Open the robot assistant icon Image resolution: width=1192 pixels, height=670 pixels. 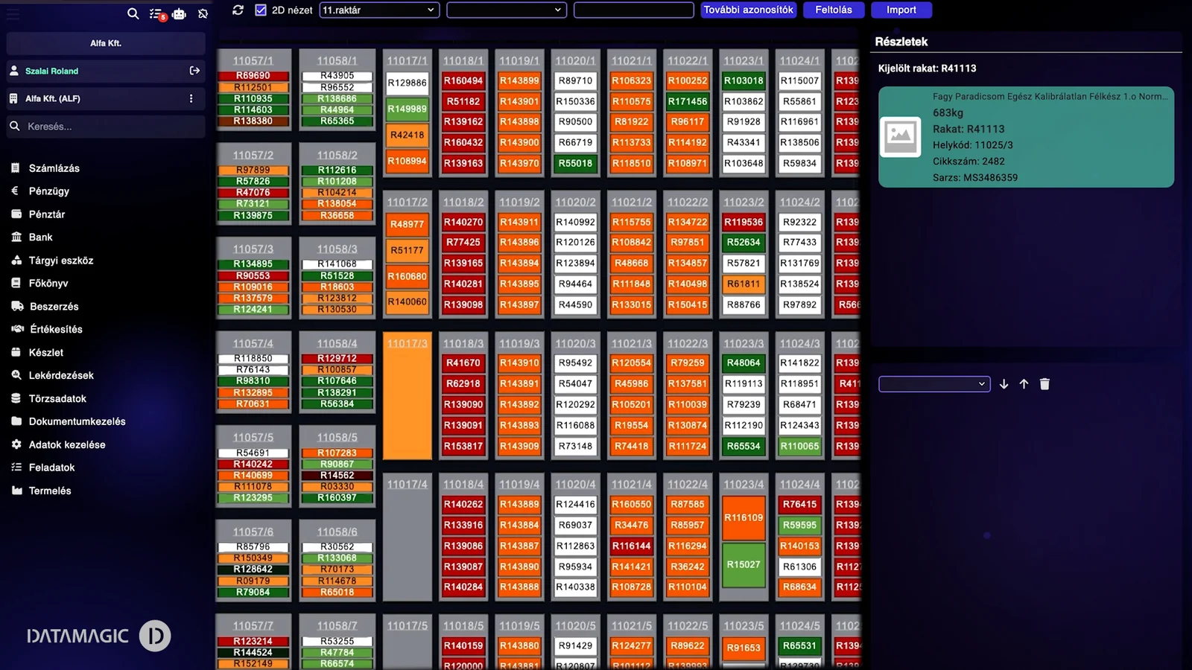point(179,13)
